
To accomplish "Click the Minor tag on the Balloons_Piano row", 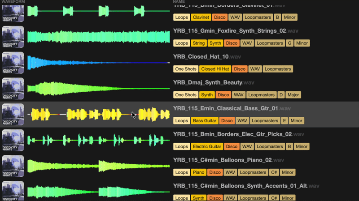I will [288, 172].
